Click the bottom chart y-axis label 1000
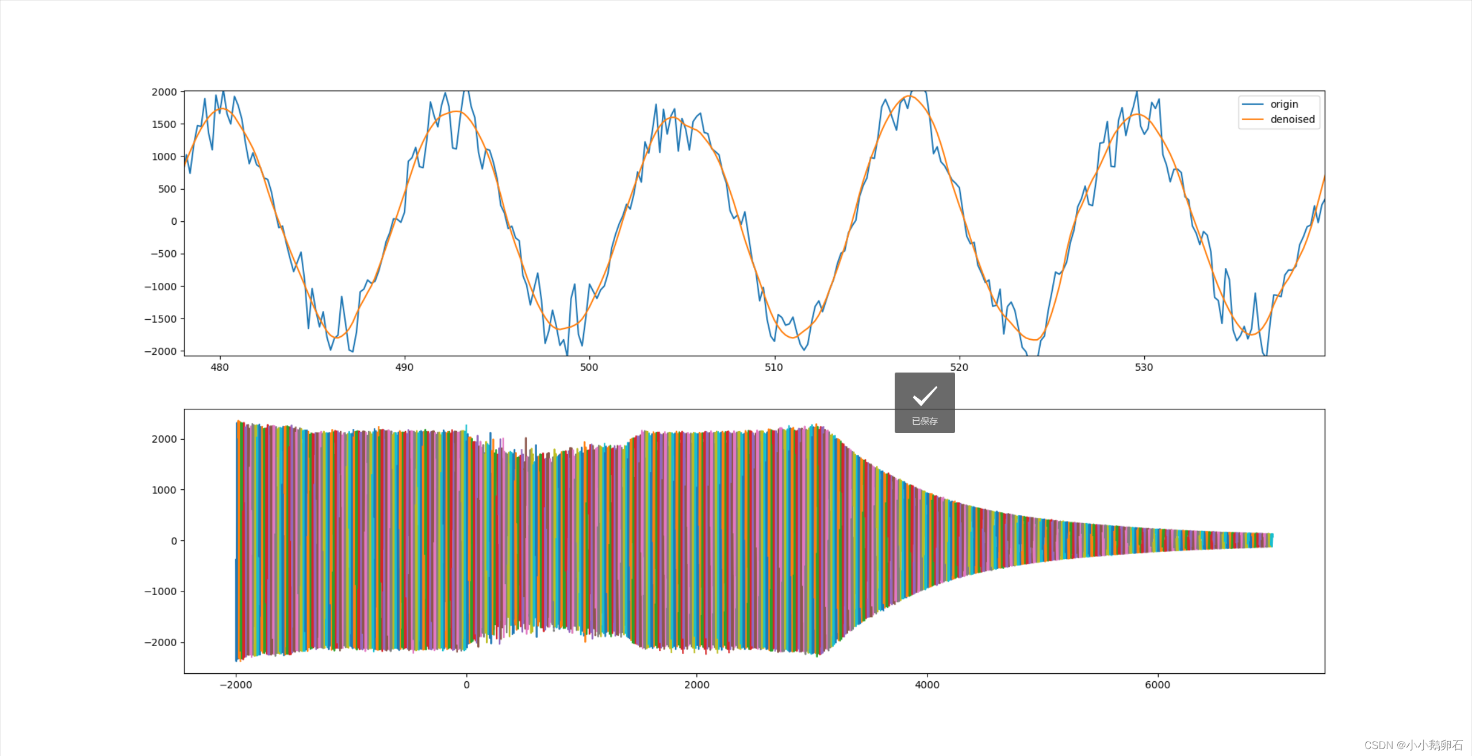Viewport: 1472px width, 756px height. [164, 490]
